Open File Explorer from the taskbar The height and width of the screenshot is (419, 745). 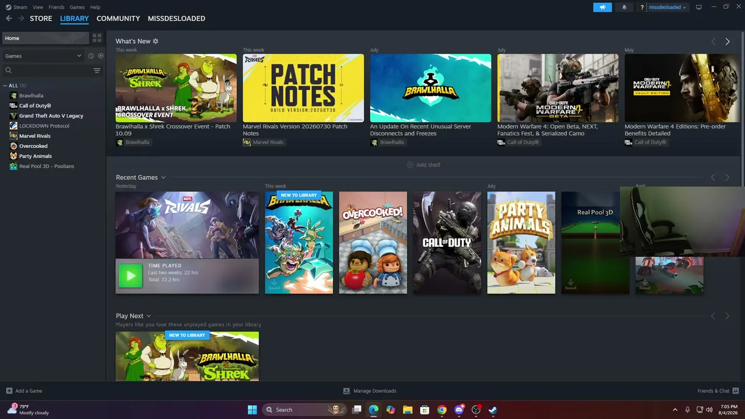(407, 410)
